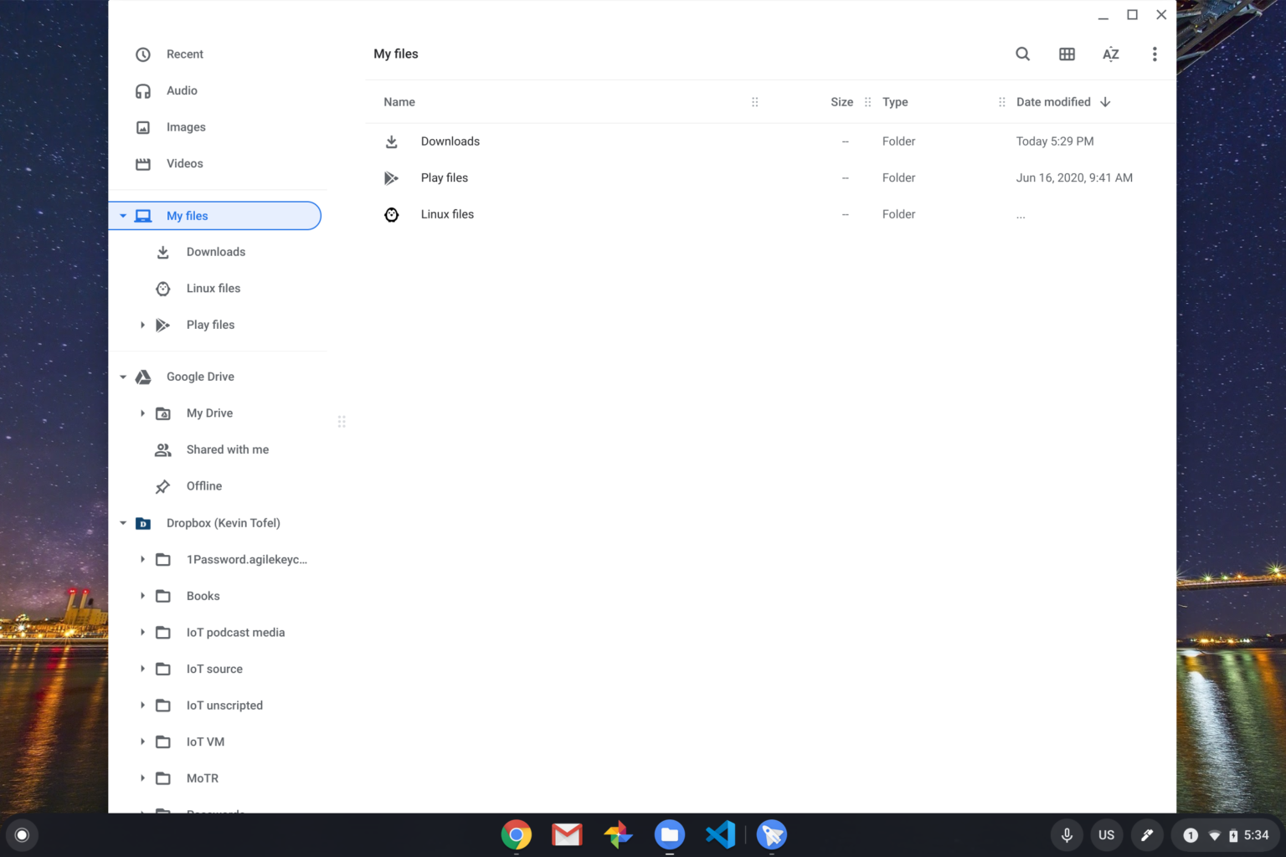Open launcher button on shelf
The height and width of the screenshot is (857, 1286).
pos(23,834)
